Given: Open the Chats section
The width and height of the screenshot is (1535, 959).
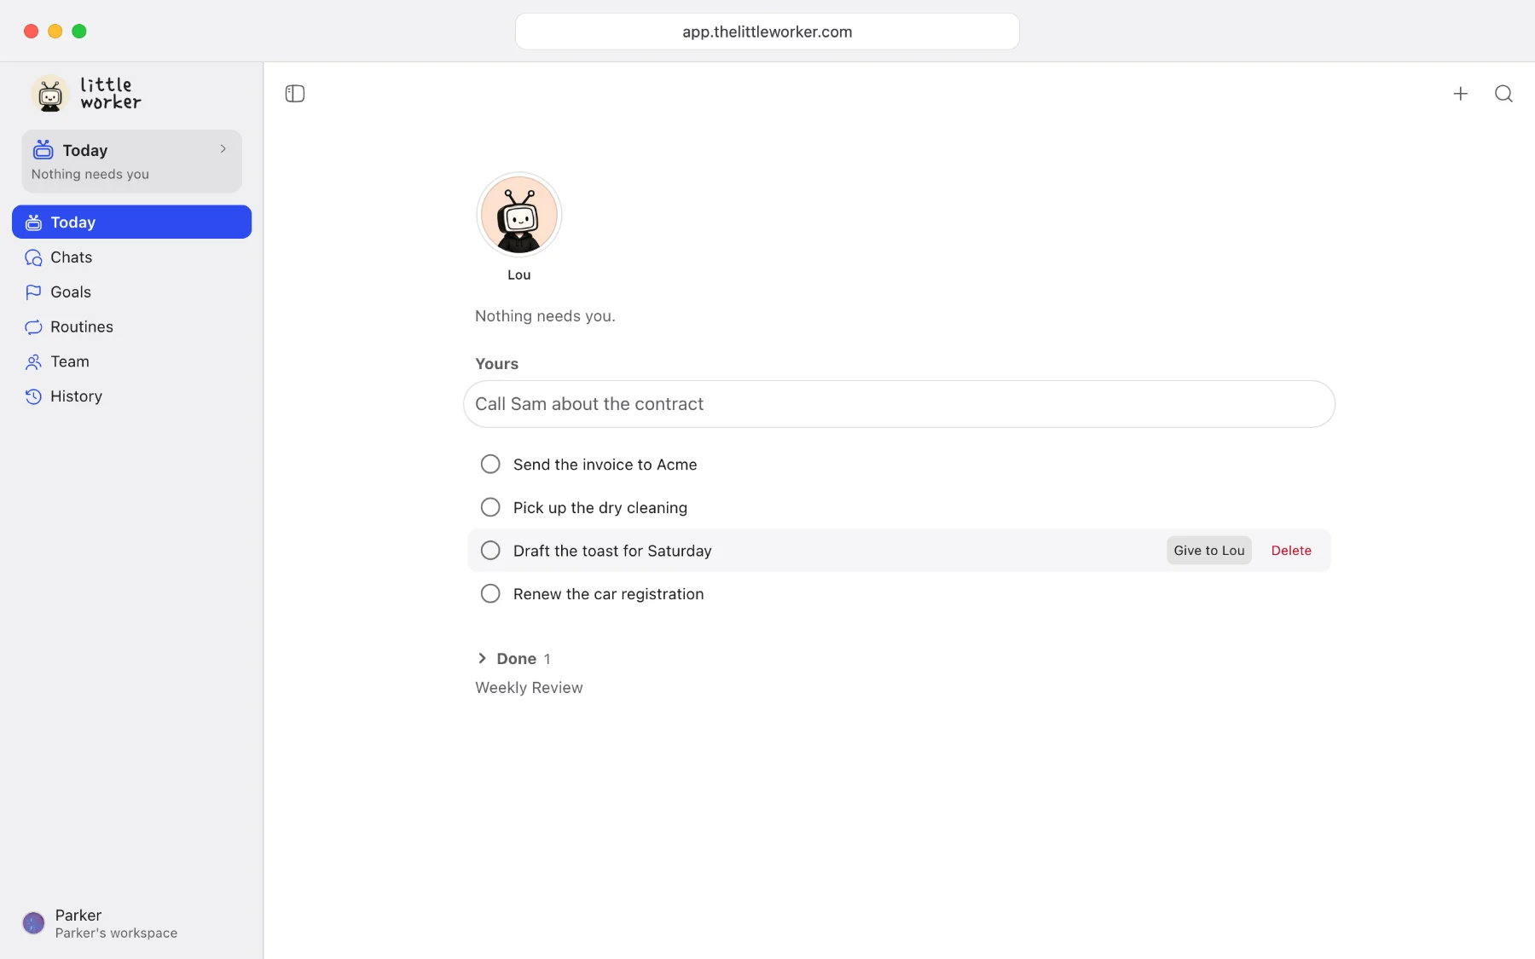Looking at the screenshot, I should point(132,257).
